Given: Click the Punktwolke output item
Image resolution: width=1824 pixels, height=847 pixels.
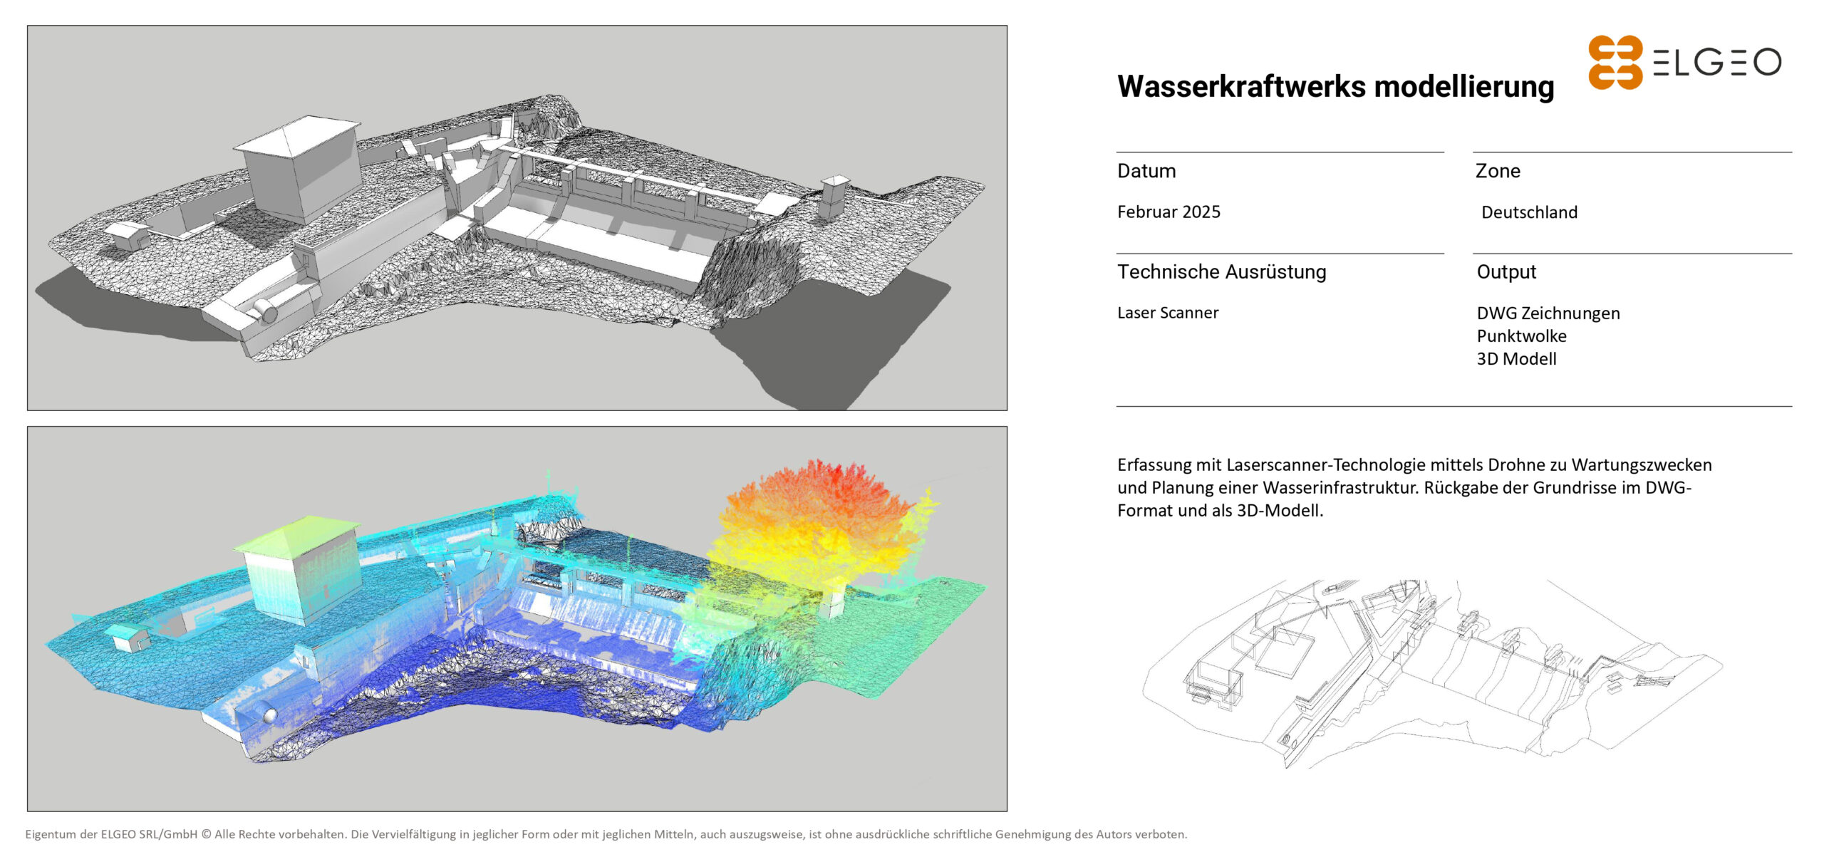Looking at the screenshot, I should 1521,336.
